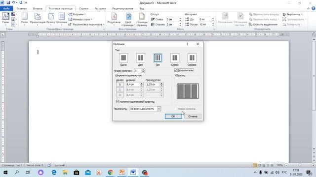
Task: Open quick access toolbar customize arrow
Action: coord(26,3)
